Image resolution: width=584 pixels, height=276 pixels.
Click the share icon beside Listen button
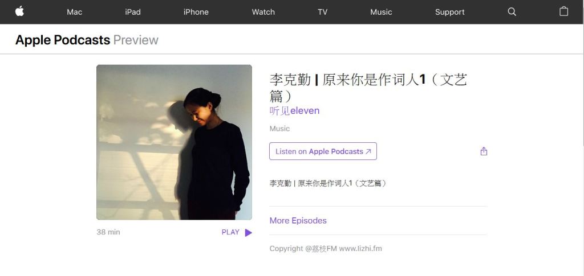coord(484,151)
